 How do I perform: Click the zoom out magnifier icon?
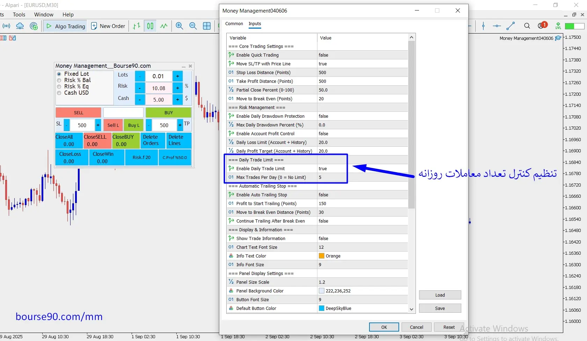point(193,26)
